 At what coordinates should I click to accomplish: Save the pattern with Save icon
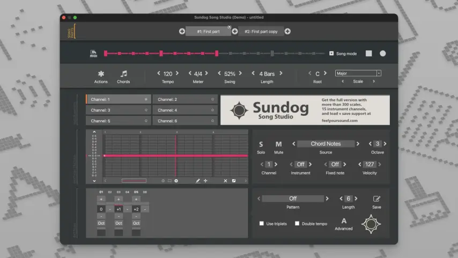[376, 199]
